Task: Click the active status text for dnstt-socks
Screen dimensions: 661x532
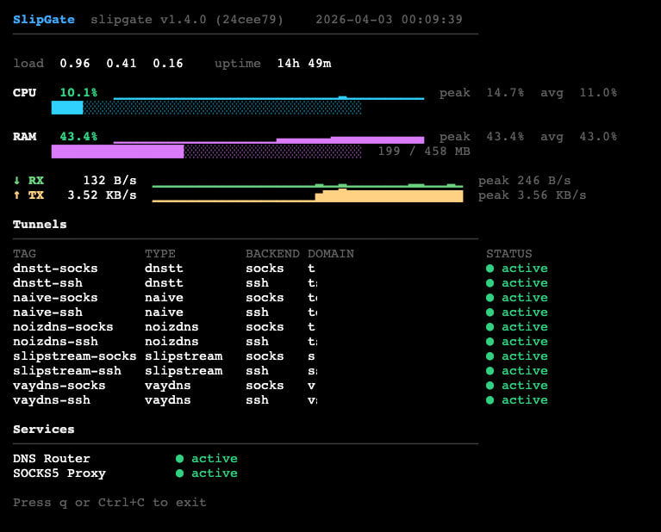Action: pyautogui.click(x=525, y=269)
